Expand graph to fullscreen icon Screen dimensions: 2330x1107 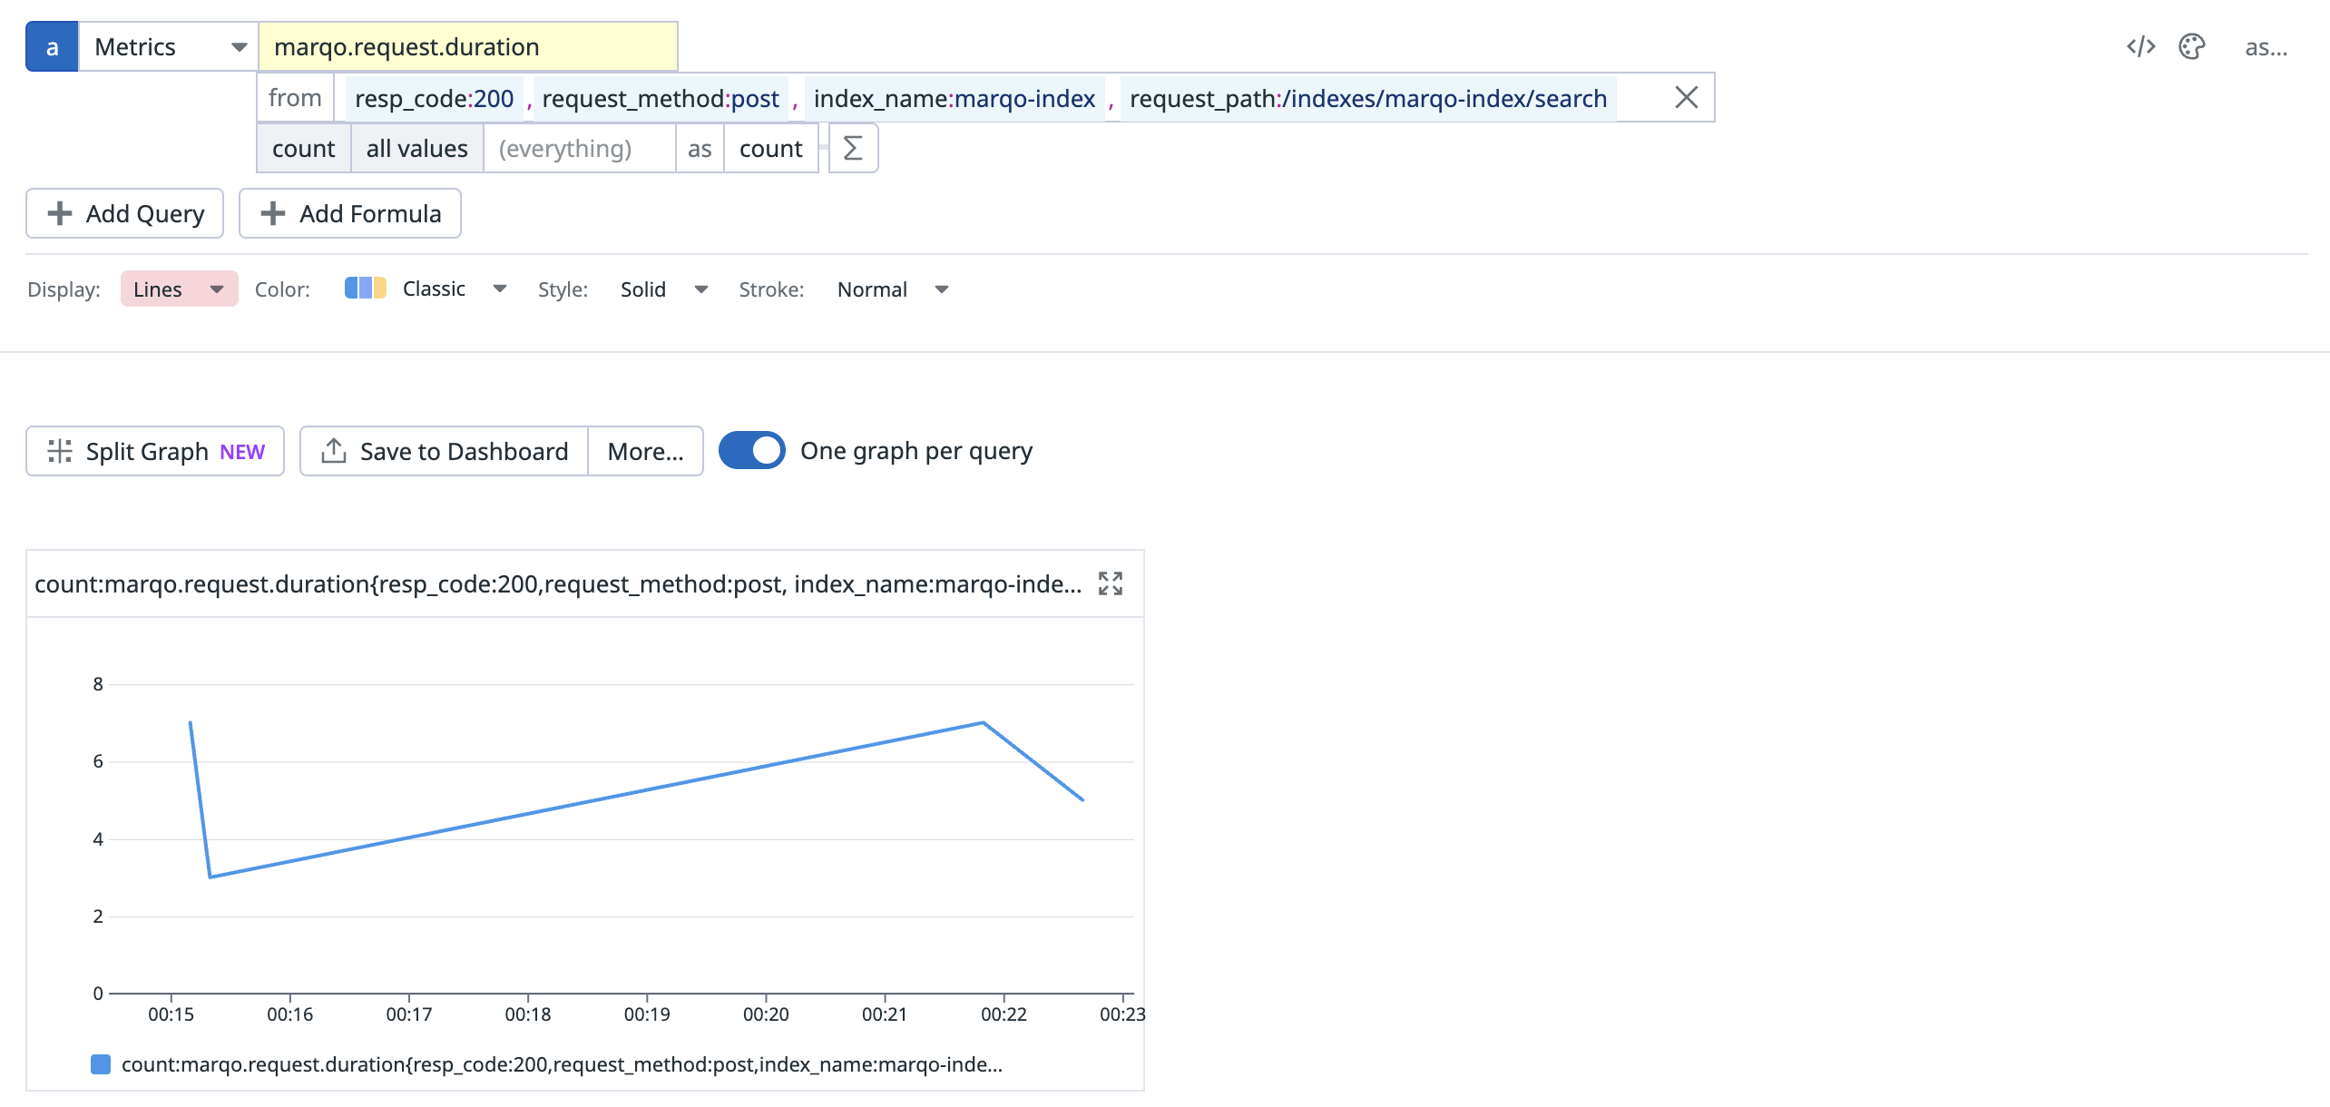[x=1110, y=583]
